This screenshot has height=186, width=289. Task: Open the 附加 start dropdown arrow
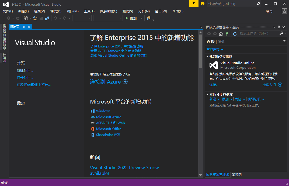(142, 18)
